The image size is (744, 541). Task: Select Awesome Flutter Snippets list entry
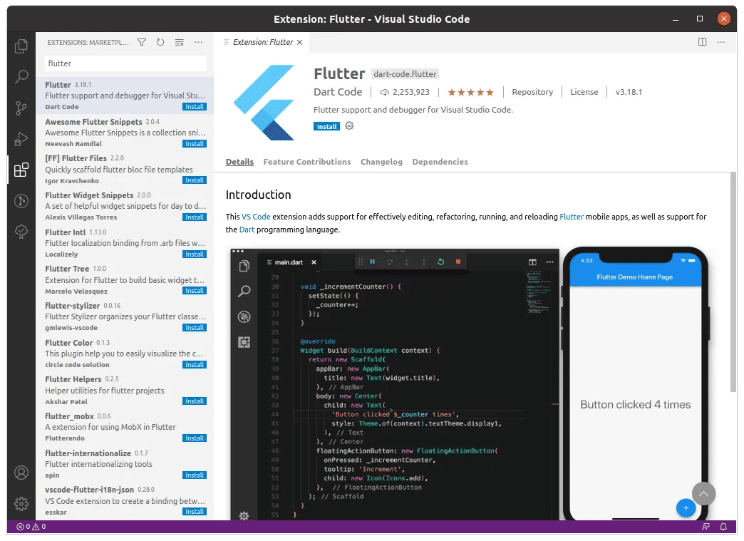[125, 133]
